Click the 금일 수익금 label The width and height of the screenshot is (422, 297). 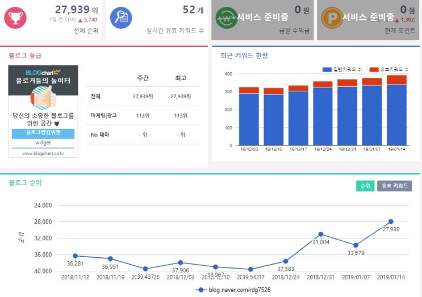pos(294,31)
